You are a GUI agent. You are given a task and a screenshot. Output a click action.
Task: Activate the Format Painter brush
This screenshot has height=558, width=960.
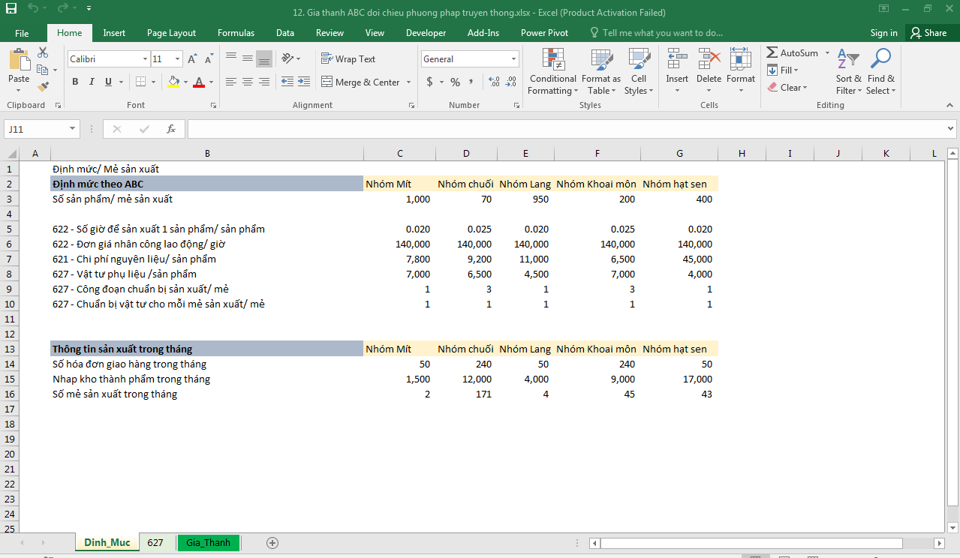coord(43,87)
